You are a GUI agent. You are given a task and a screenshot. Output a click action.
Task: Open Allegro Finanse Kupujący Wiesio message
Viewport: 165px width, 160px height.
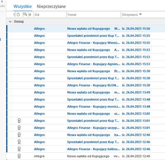coord(86,43)
